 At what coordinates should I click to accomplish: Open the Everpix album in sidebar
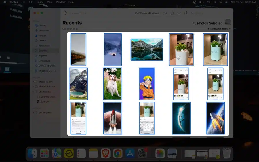pyautogui.click(x=43, y=102)
